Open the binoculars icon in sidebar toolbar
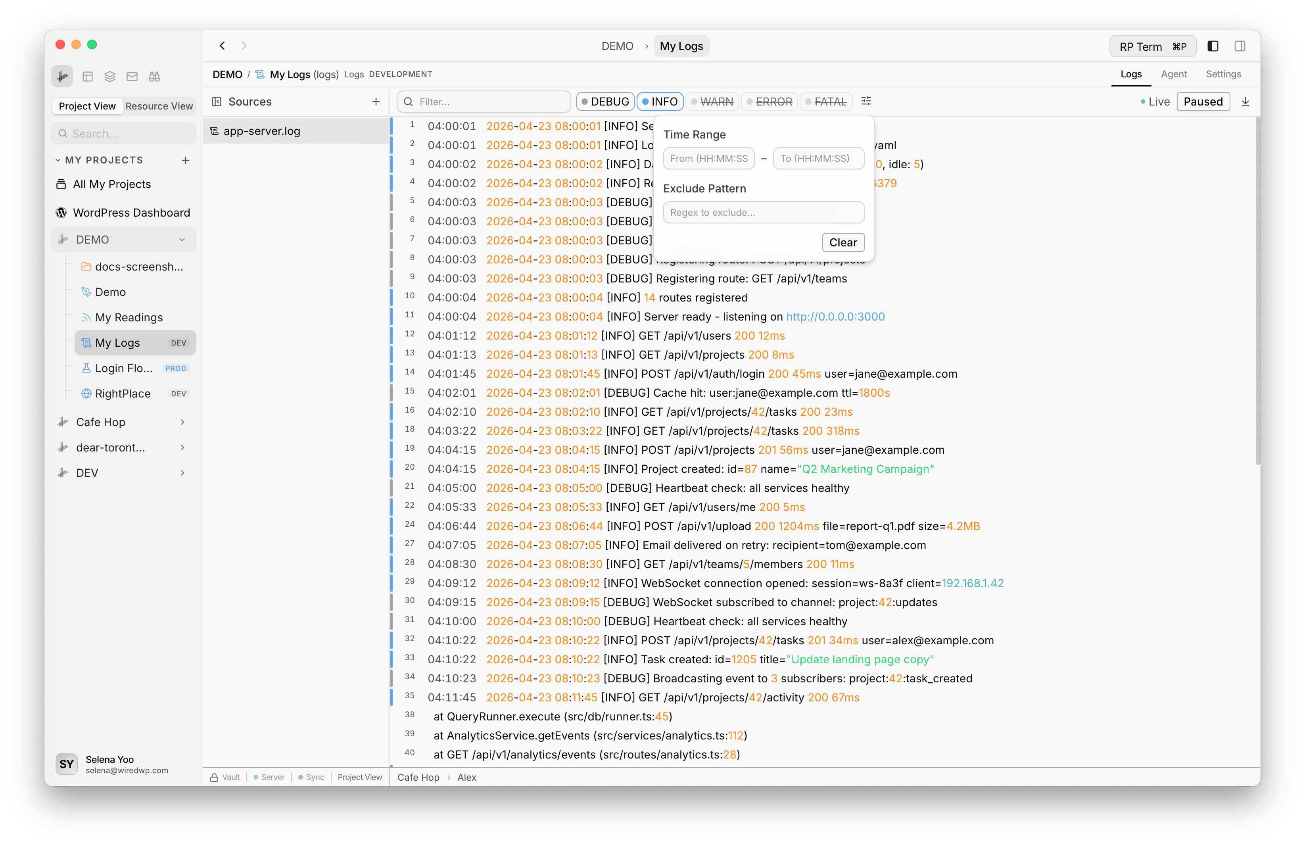 (154, 77)
